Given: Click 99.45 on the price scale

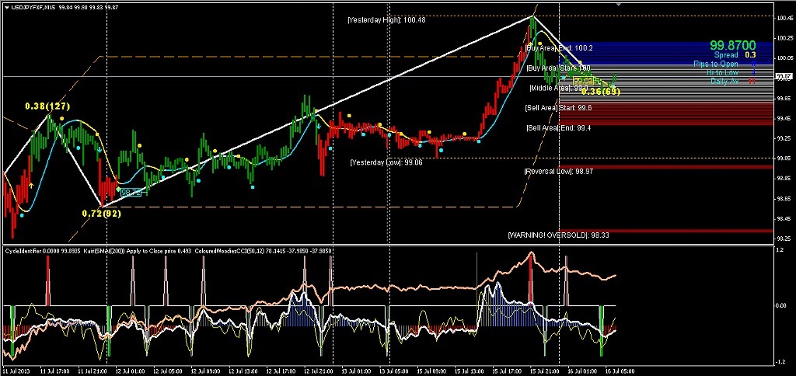Looking at the screenshot, I should pyautogui.click(x=784, y=118).
